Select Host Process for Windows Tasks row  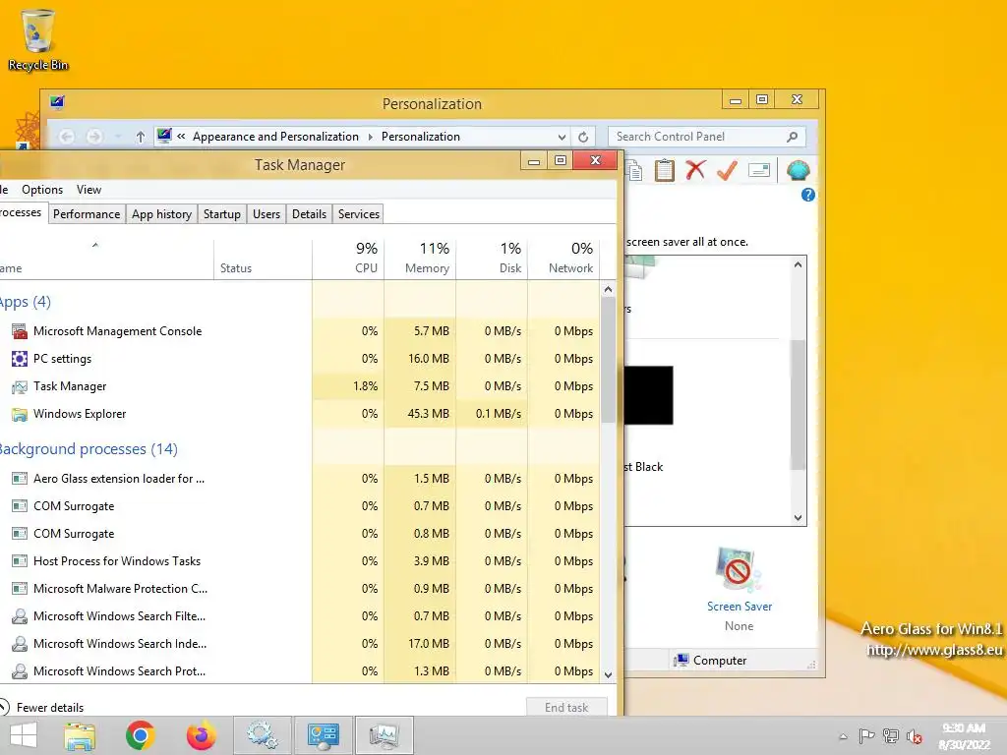(x=299, y=561)
